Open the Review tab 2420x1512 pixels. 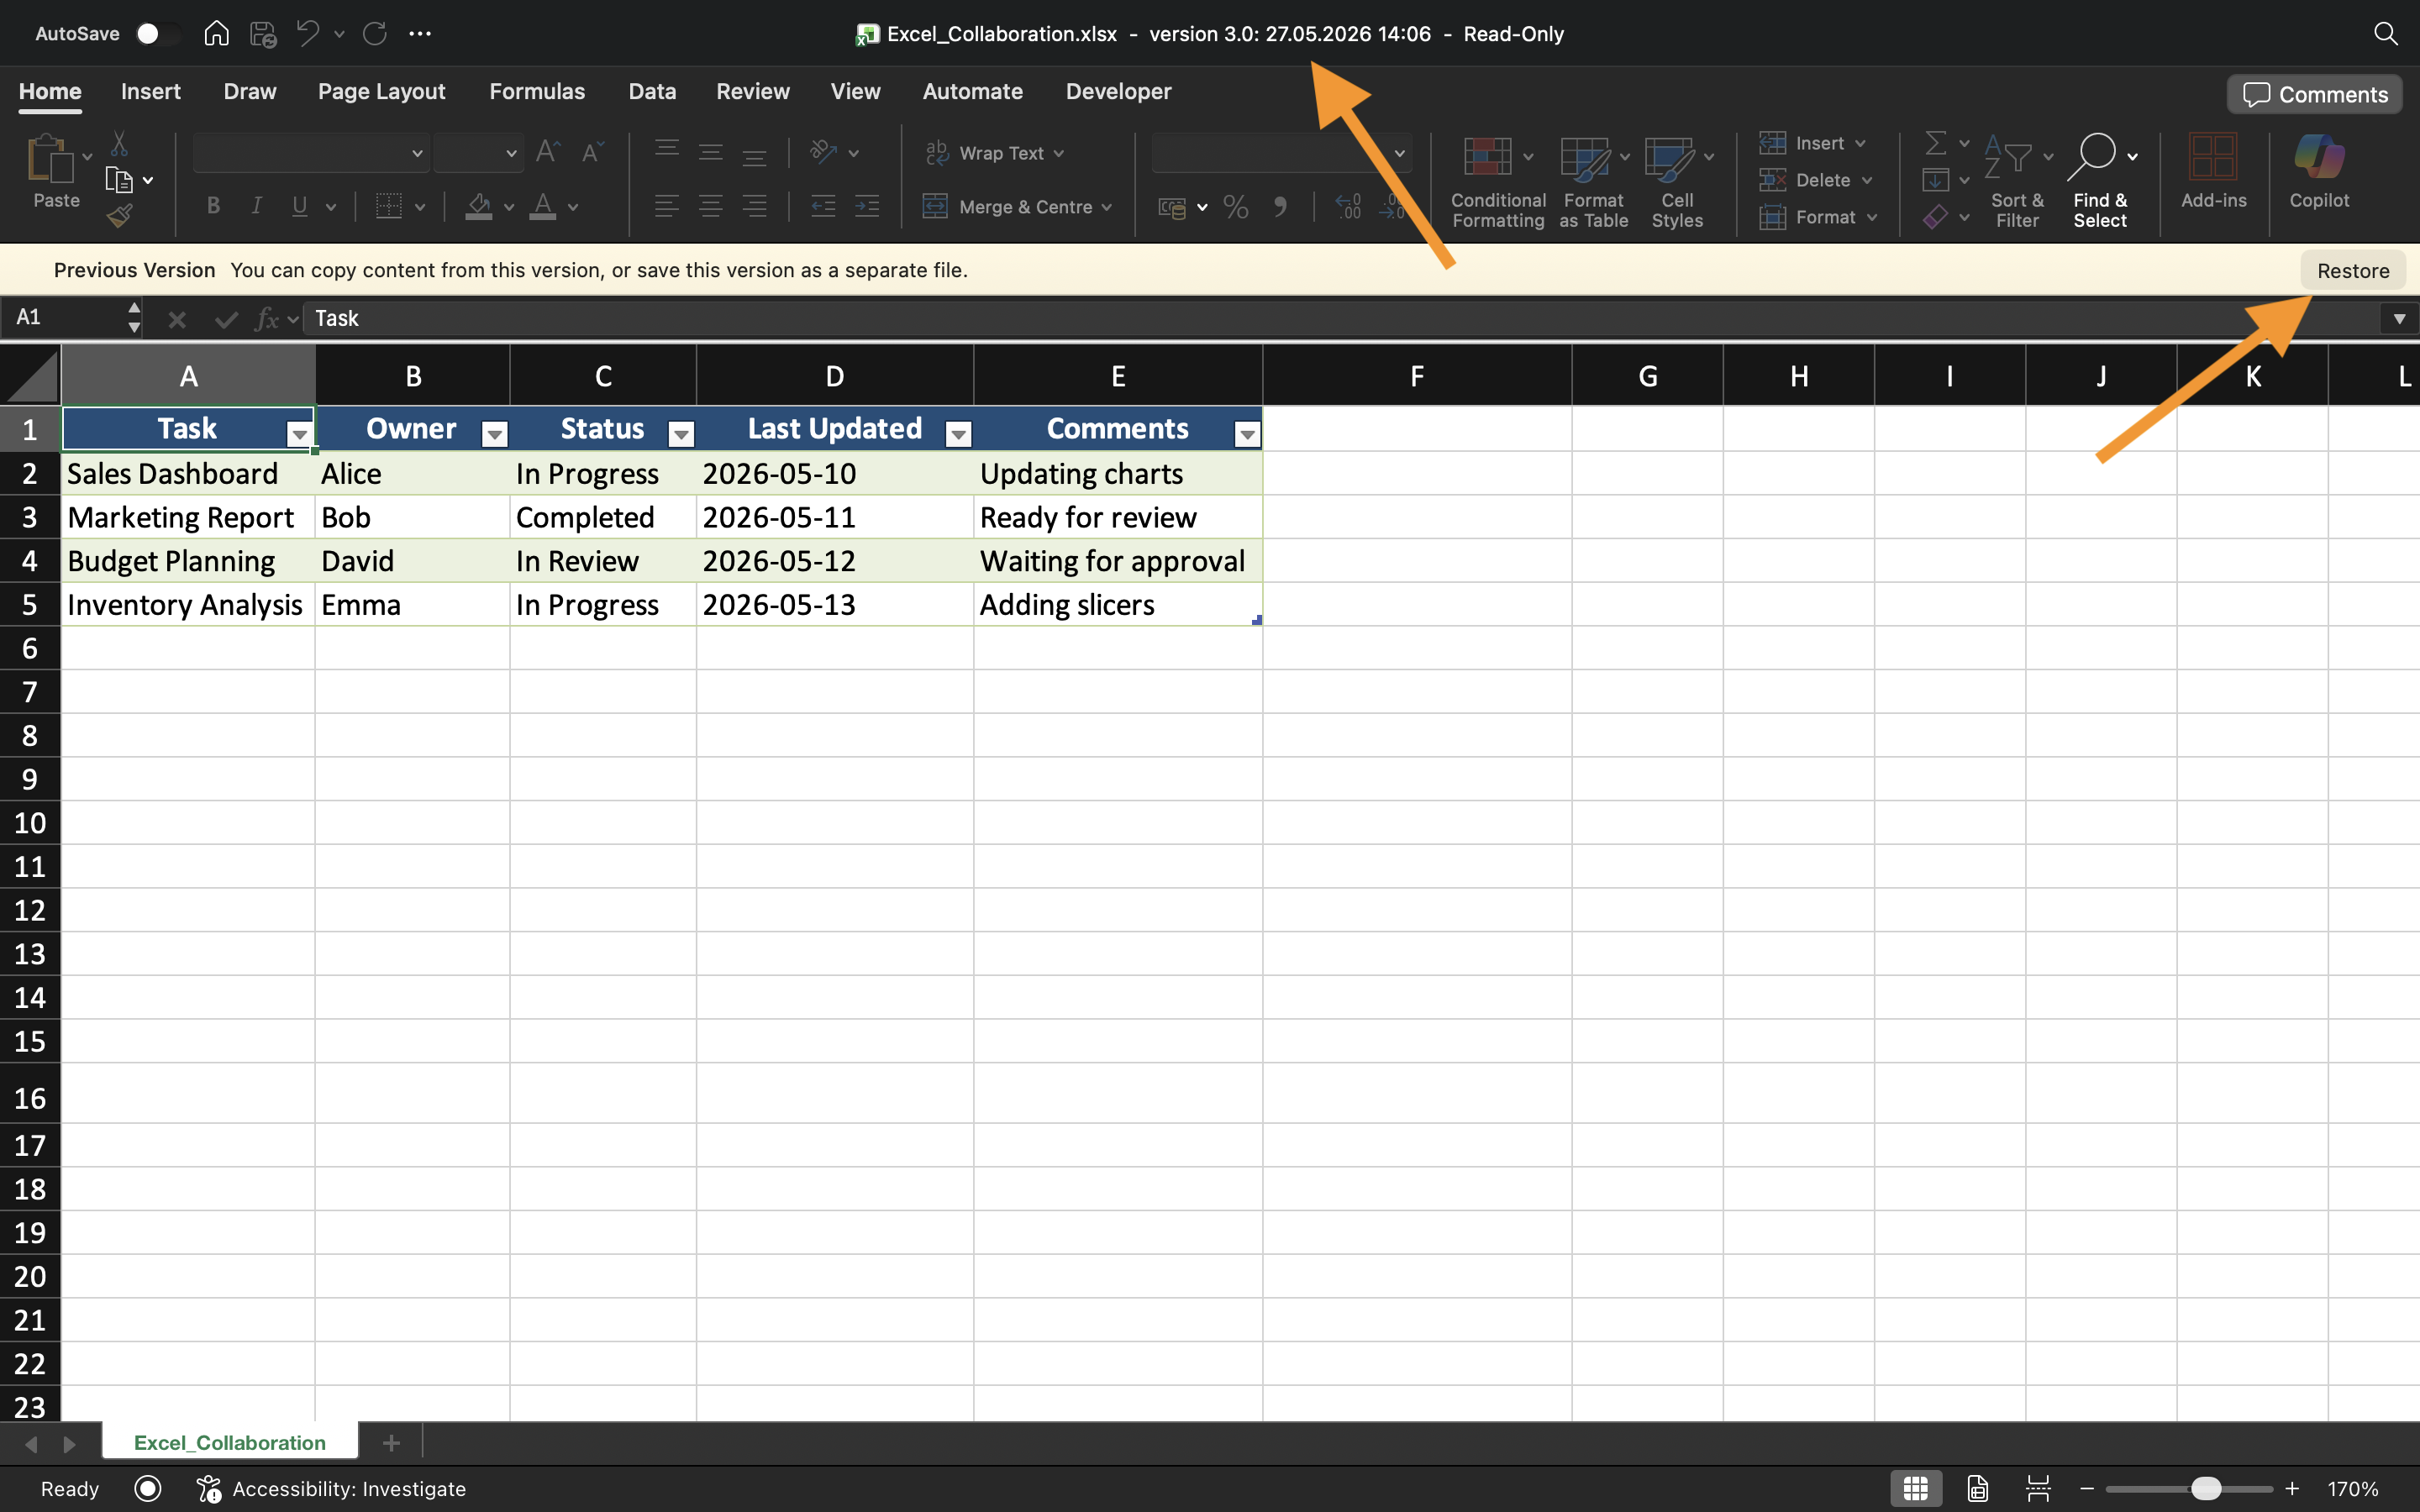click(x=753, y=91)
